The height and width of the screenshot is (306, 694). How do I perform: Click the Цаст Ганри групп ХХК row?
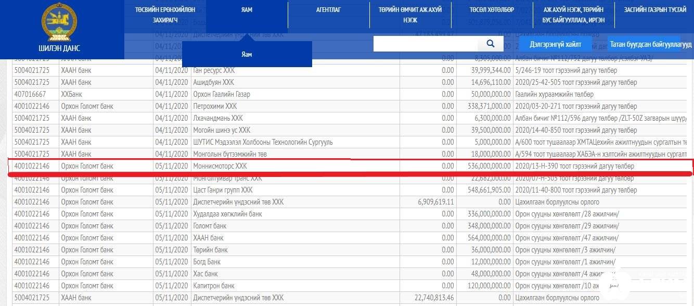point(223,190)
